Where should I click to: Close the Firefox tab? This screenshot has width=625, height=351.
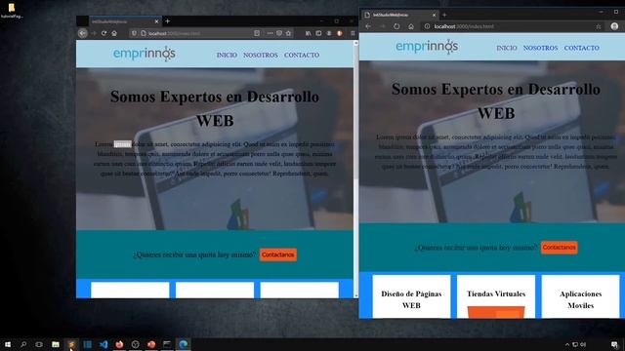click(156, 21)
